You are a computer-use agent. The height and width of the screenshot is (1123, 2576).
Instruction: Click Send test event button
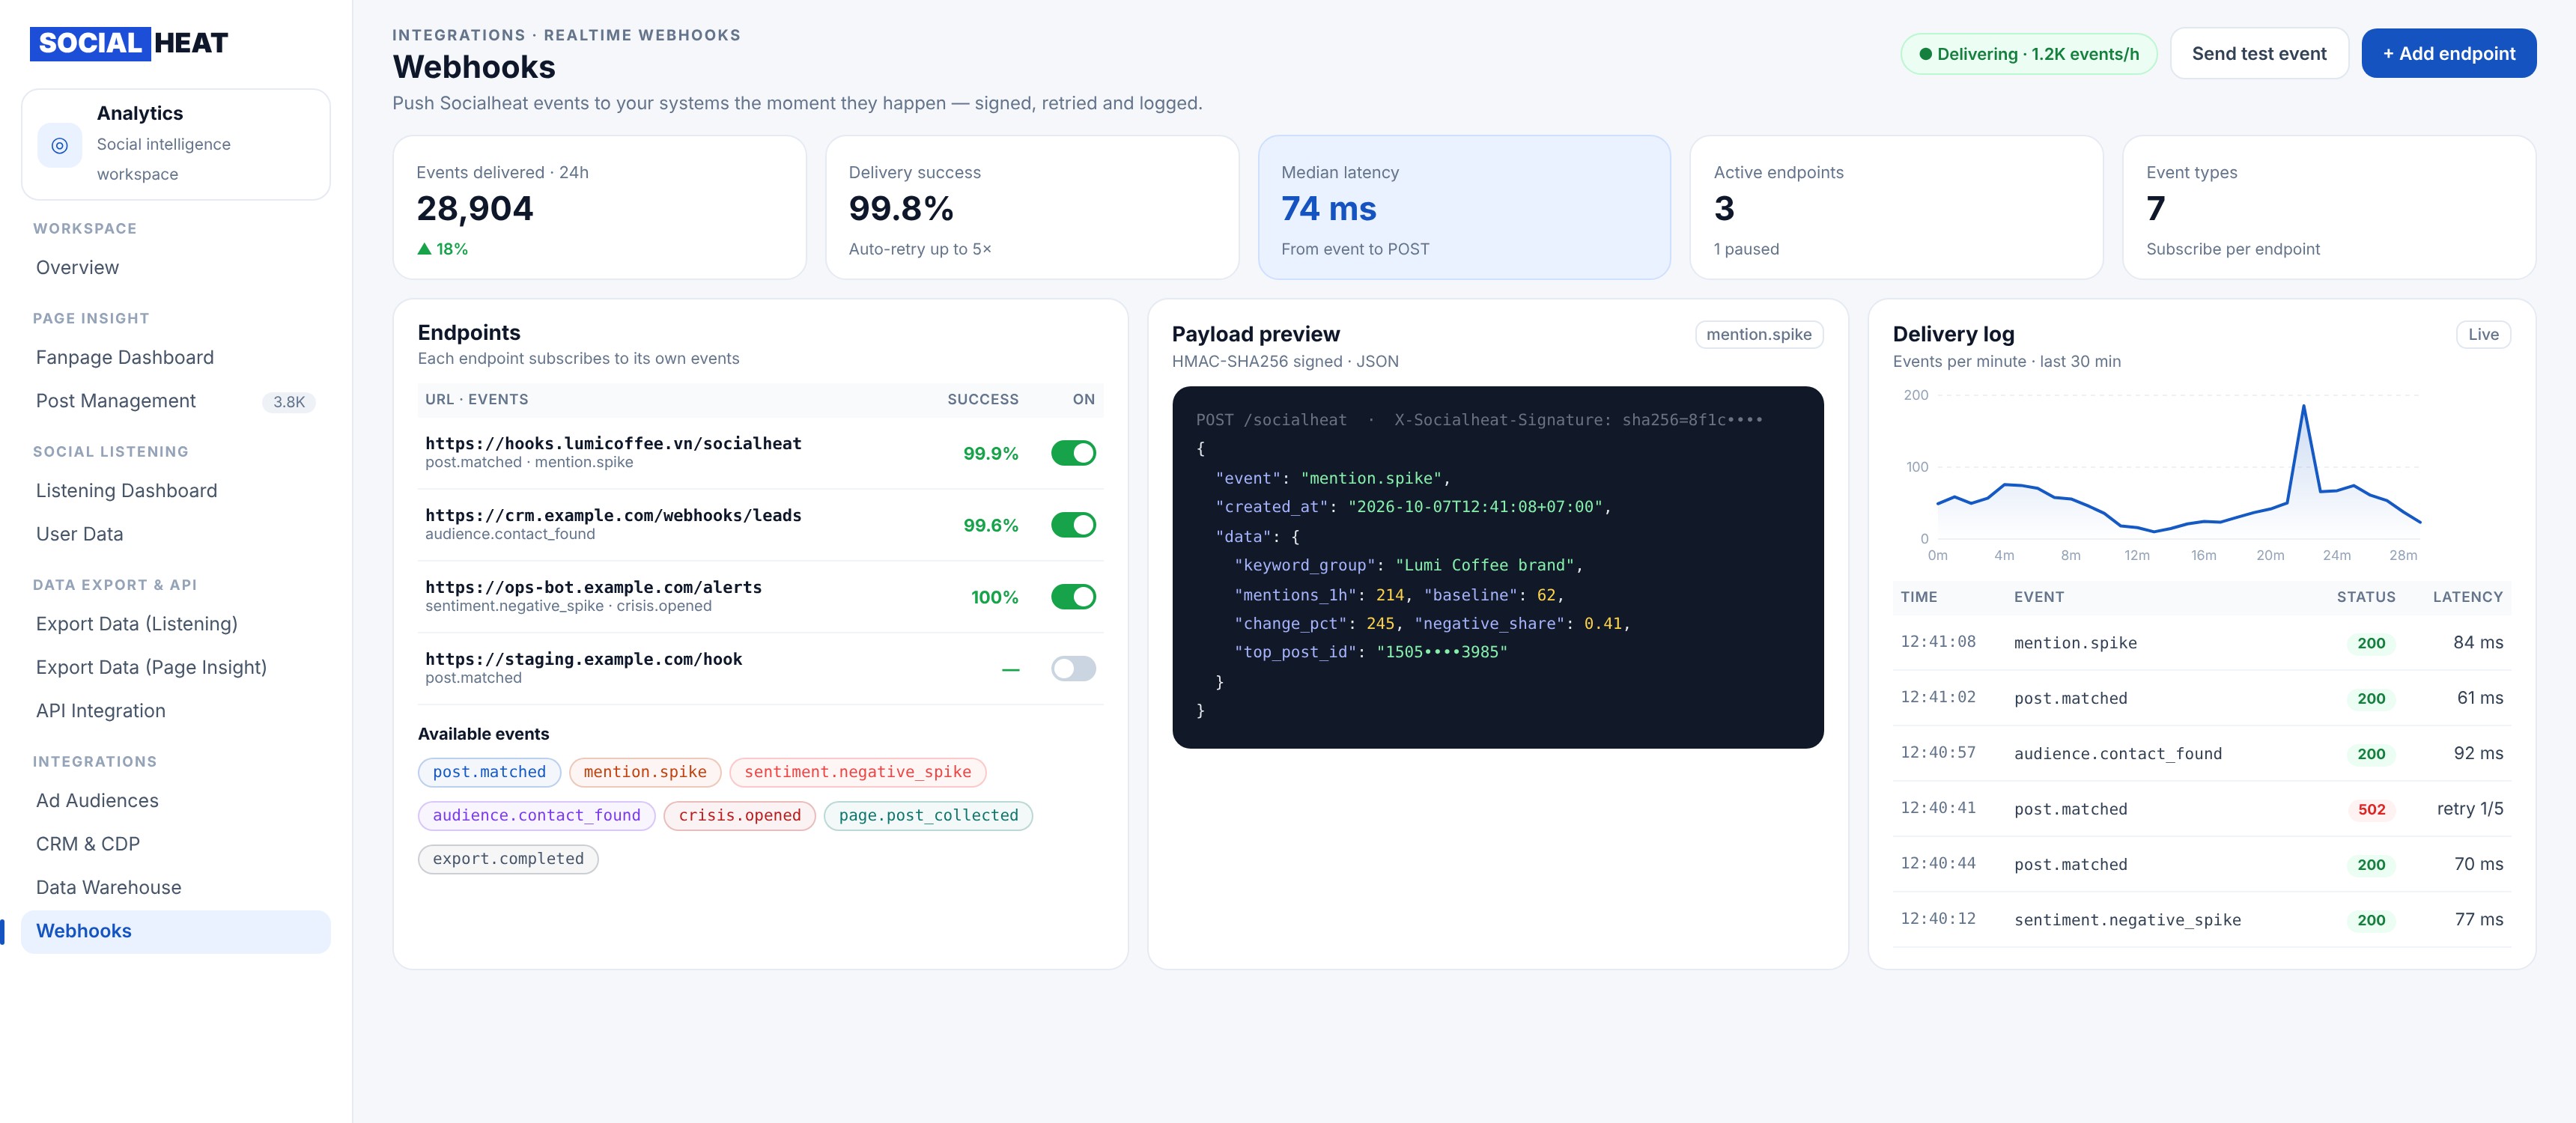(2258, 54)
